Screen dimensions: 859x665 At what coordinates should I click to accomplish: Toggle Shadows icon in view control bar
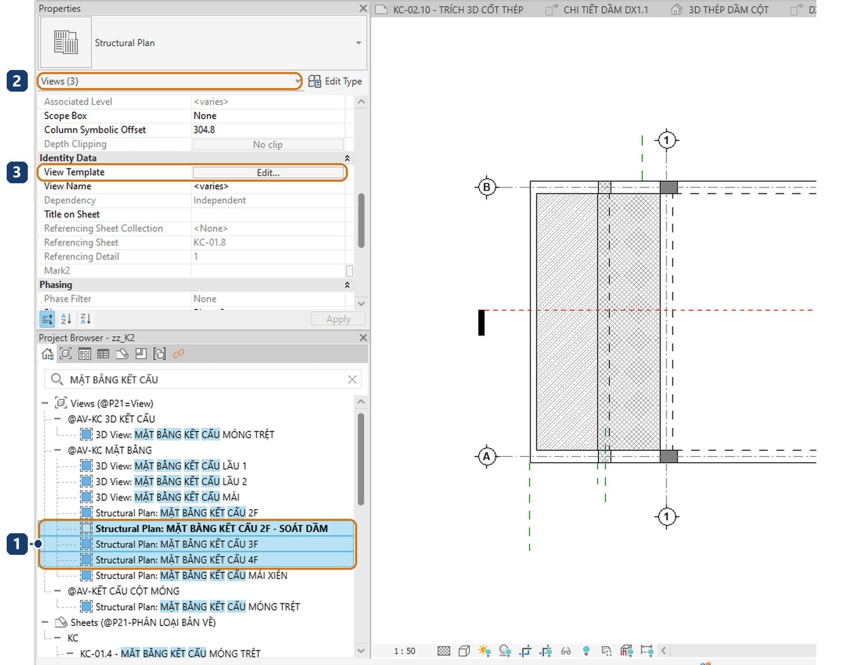coord(505,651)
